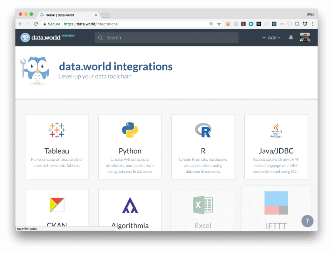The width and height of the screenshot is (333, 253).
Task: Click the Python logo icon
Action: tap(130, 130)
